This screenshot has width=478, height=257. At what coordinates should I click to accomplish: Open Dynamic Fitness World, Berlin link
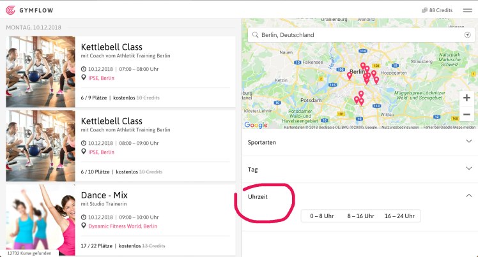tap(121, 226)
